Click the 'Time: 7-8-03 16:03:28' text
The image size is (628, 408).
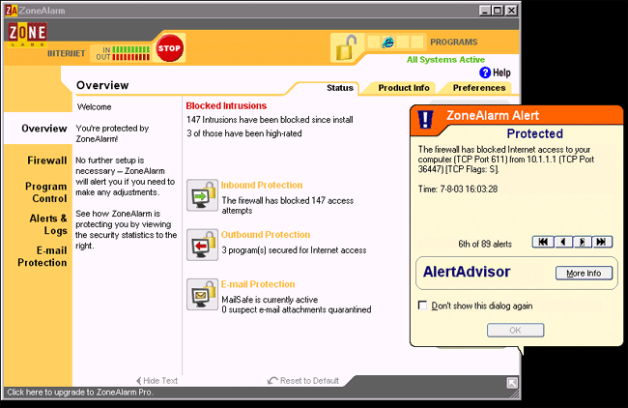click(x=458, y=189)
